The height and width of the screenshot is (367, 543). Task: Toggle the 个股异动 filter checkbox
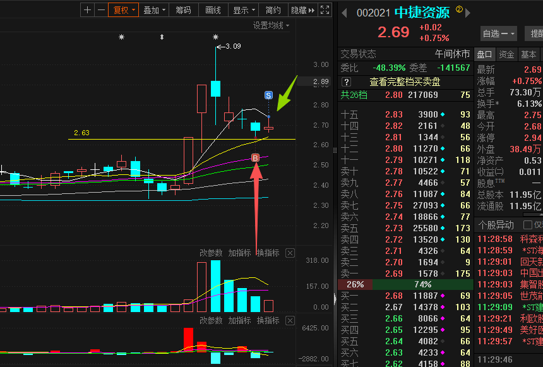tap(527, 225)
